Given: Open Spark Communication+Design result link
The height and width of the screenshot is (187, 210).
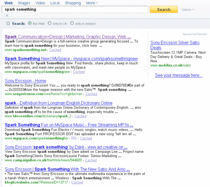Looking at the screenshot, I should (68, 37).
